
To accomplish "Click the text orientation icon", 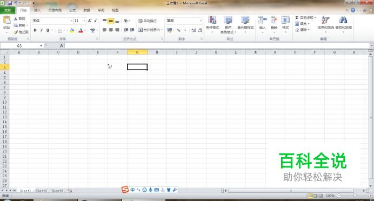I will pyautogui.click(x=126, y=21).
